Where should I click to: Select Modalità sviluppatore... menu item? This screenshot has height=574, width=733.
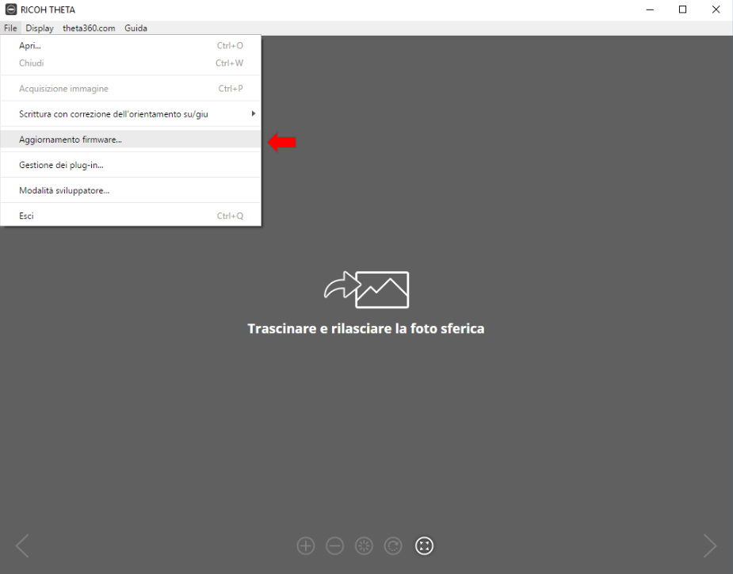tap(131, 190)
